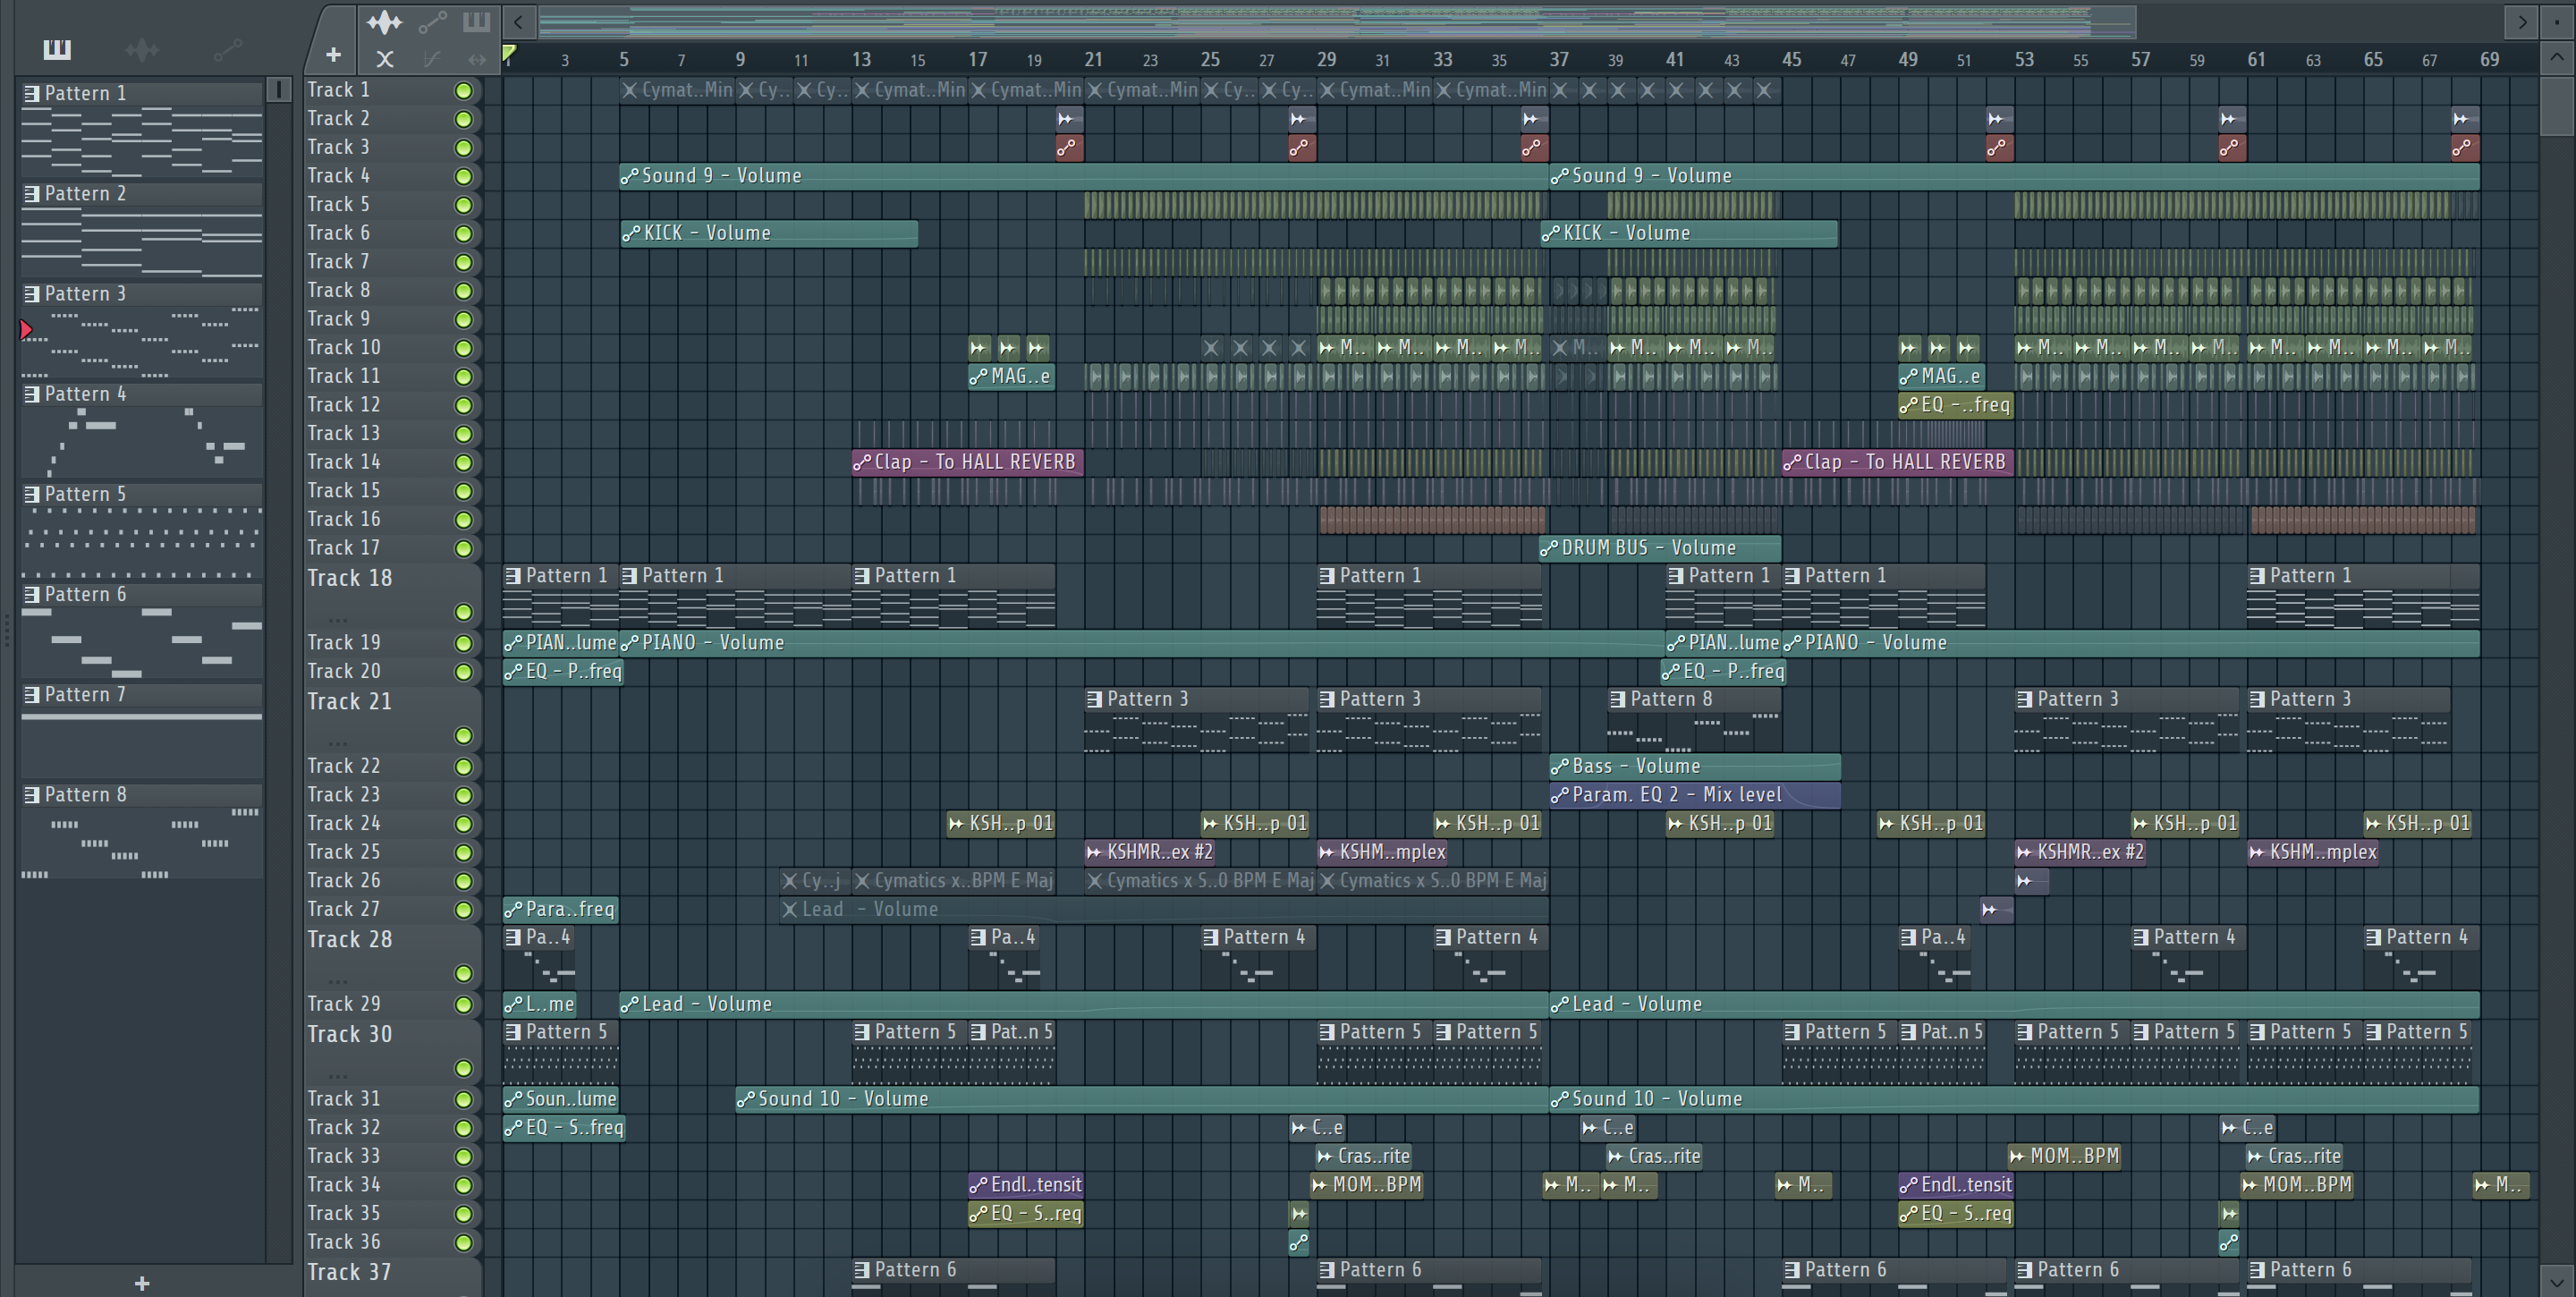The image size is (2576, 1297).
Task: Select Pattern 8 clip on Track 21
Action: pos(1694,721)
